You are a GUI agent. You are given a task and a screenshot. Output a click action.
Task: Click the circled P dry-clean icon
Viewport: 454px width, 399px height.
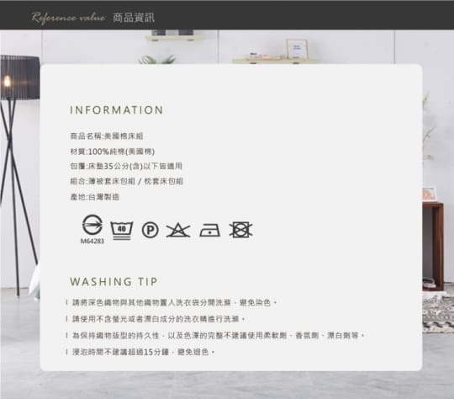(150, 231)
